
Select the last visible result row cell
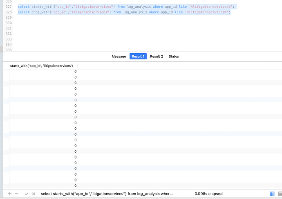[x=43, y=185]
